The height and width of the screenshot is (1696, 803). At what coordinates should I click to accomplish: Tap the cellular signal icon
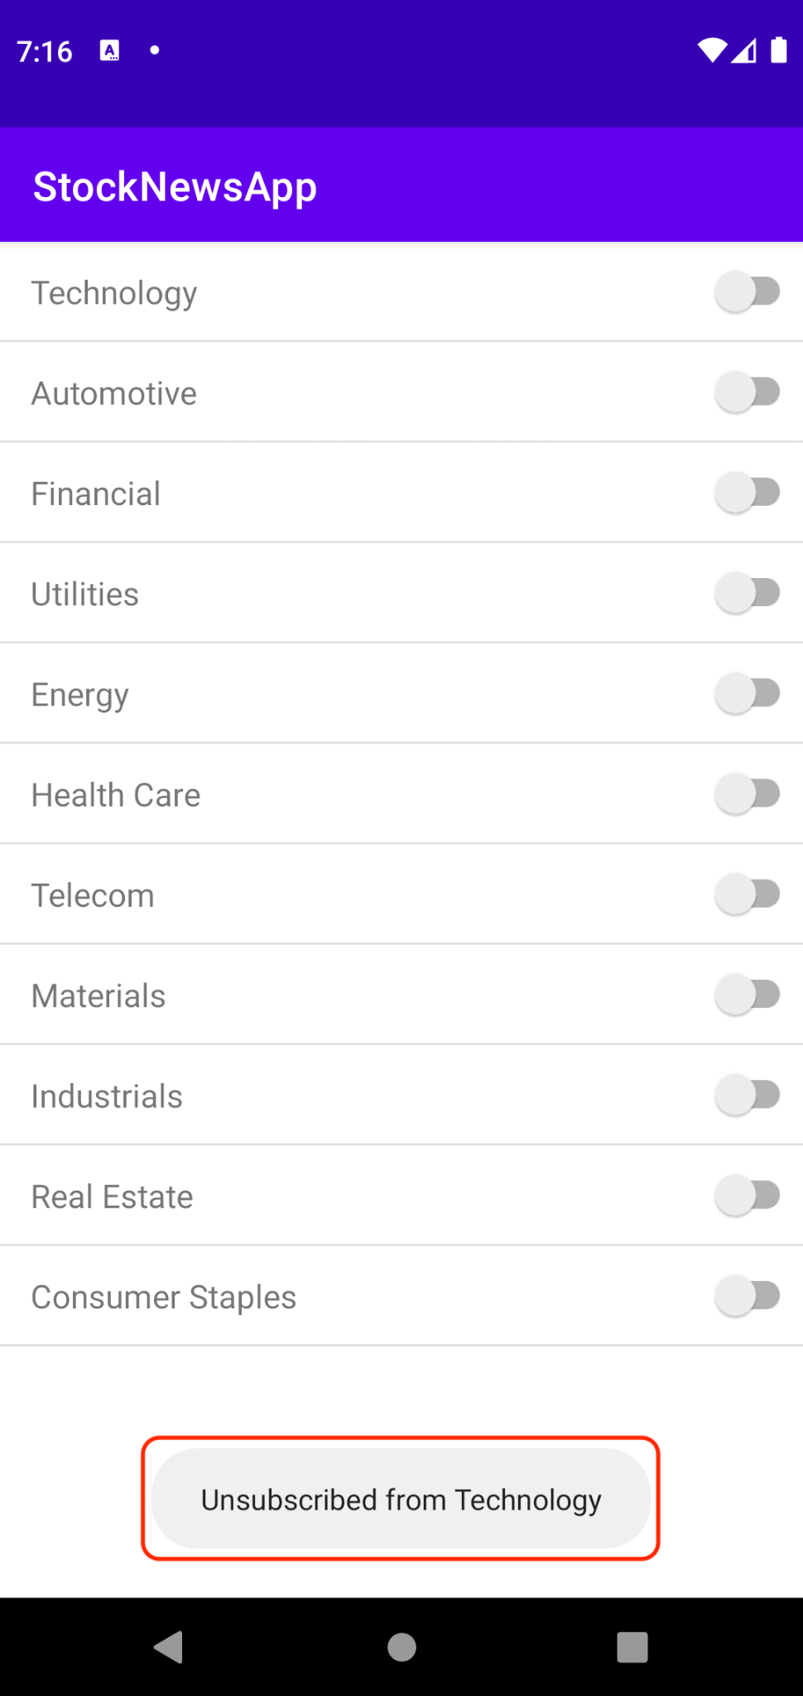744,51
